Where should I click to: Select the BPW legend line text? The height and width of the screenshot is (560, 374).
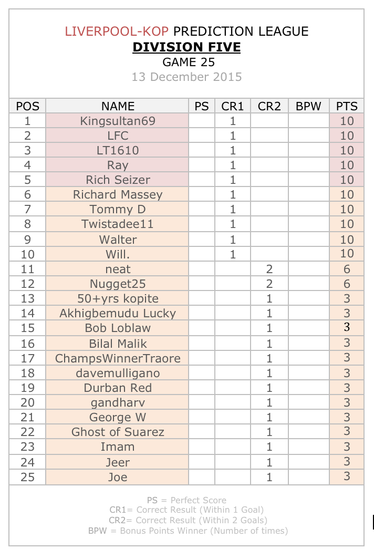tap(188, 531)
